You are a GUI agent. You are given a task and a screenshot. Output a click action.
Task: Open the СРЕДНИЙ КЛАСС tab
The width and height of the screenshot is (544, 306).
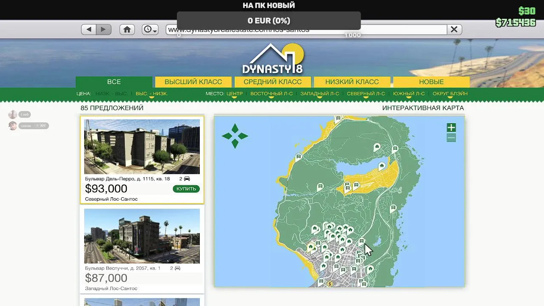coord(273,82)
